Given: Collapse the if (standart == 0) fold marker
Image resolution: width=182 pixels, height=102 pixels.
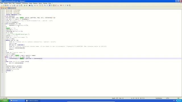Looking at the screenshot, I should (x=5, y=24).
